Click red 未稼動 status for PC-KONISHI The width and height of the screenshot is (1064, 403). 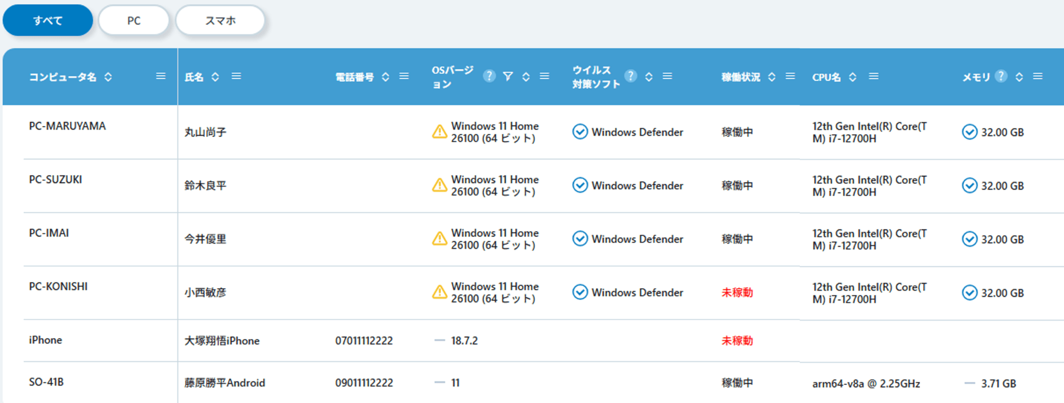coord(737,293)
